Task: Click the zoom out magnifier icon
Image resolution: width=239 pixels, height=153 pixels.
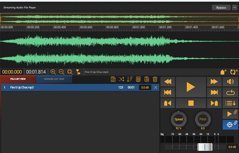Action: click(x=61, y=72)
